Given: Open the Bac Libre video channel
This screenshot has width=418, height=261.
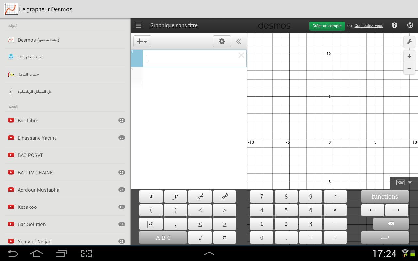Looking at the screenshot, I should coord(65,120).
